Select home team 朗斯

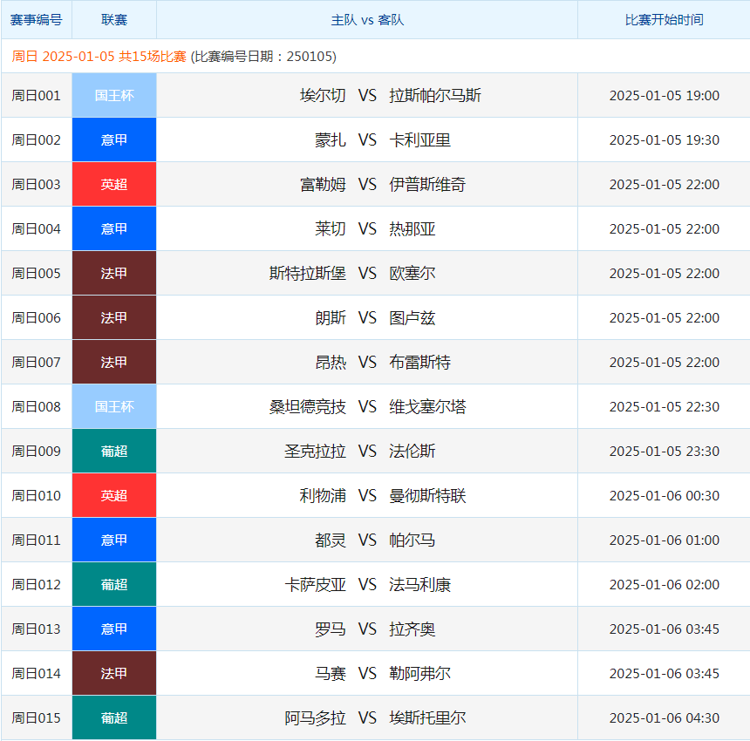click(x=331, y=318)
